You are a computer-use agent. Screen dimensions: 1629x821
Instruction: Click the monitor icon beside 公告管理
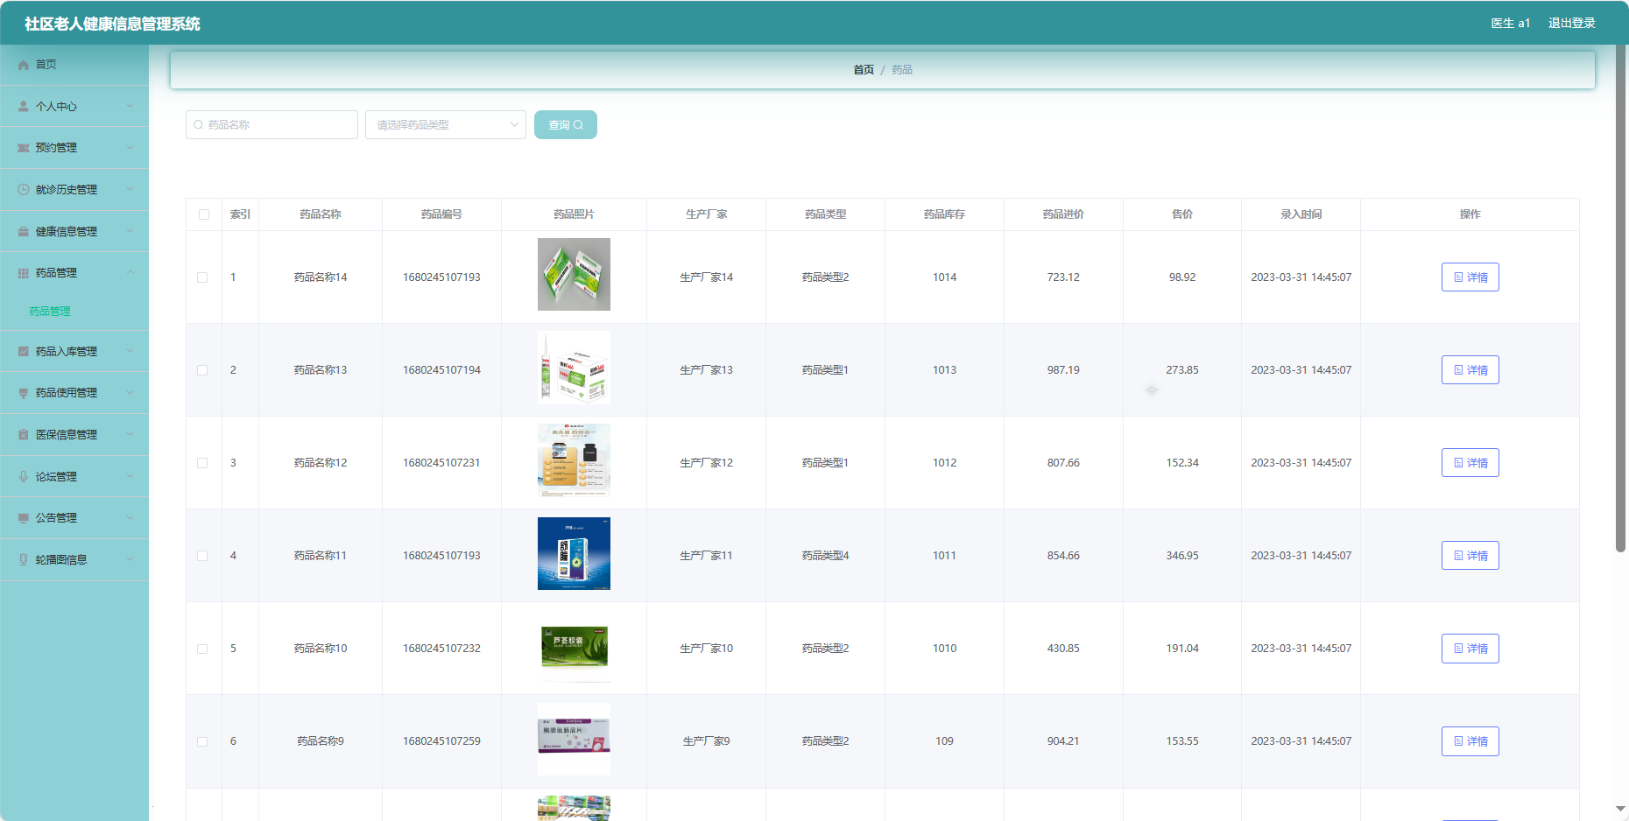24,518
